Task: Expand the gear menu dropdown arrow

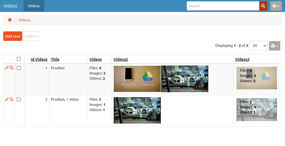Action: click(x=278, y=6)
